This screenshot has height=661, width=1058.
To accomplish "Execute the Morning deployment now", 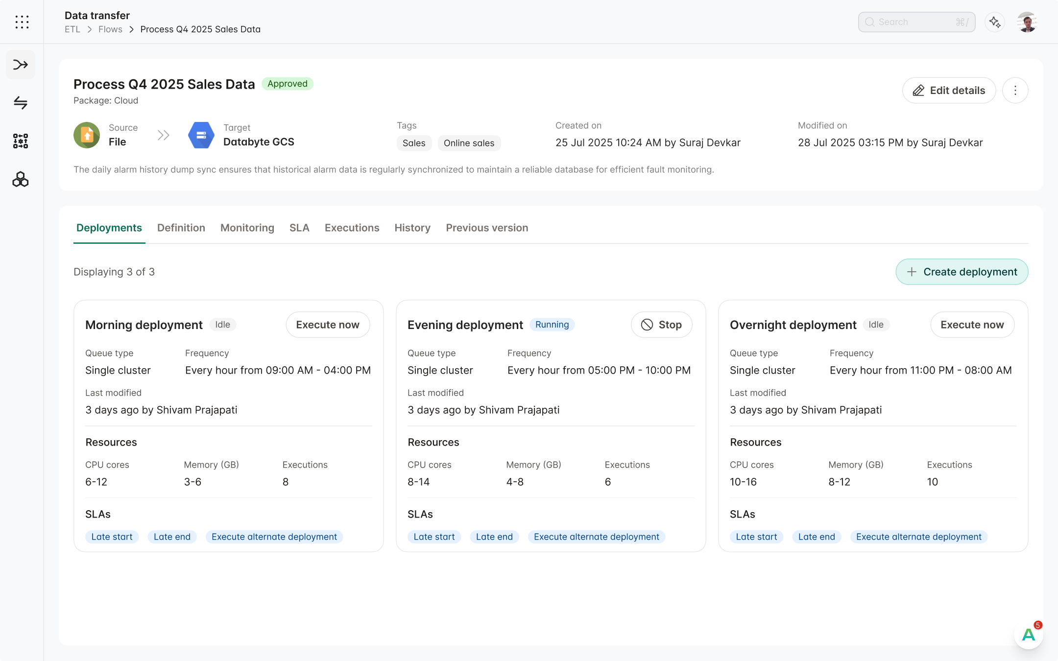I will (328, 325).
